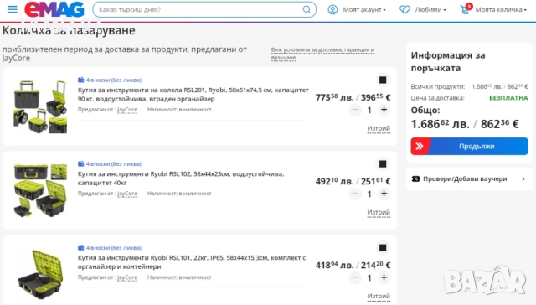The width and height of the screenshot is (536, 305).
Task: Click the voucher ticket icon
Action: coord(415,178)
